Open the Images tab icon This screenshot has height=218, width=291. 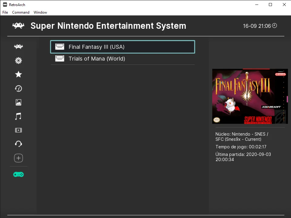[18, 102]
